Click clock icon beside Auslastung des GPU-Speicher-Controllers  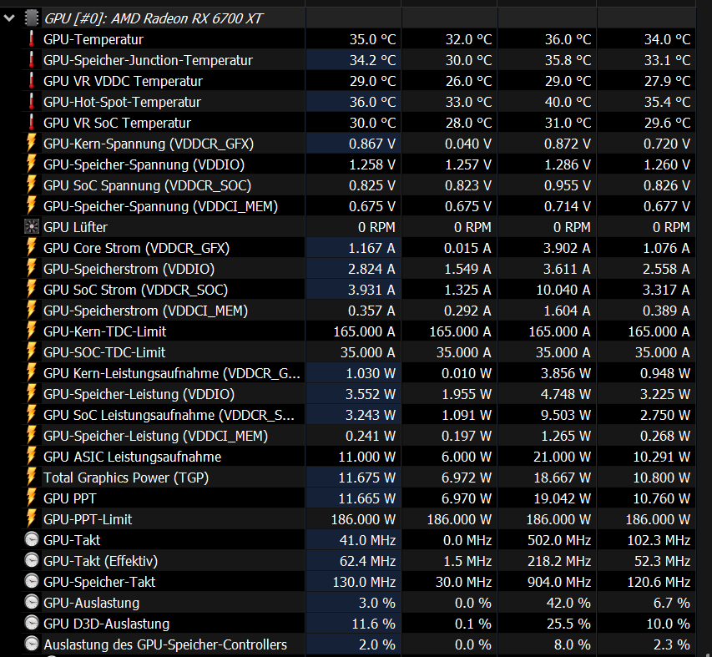pos(32,644)
